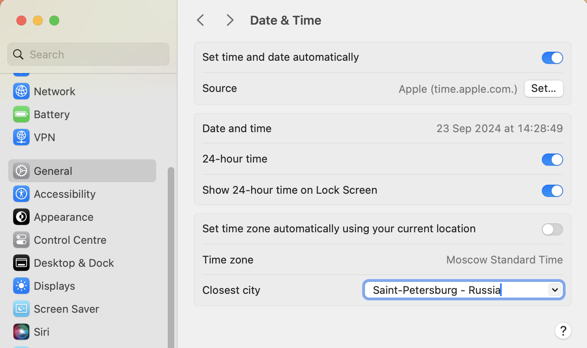Toggle Show 24-hour time on Lock Screen

tap(552, 191)
